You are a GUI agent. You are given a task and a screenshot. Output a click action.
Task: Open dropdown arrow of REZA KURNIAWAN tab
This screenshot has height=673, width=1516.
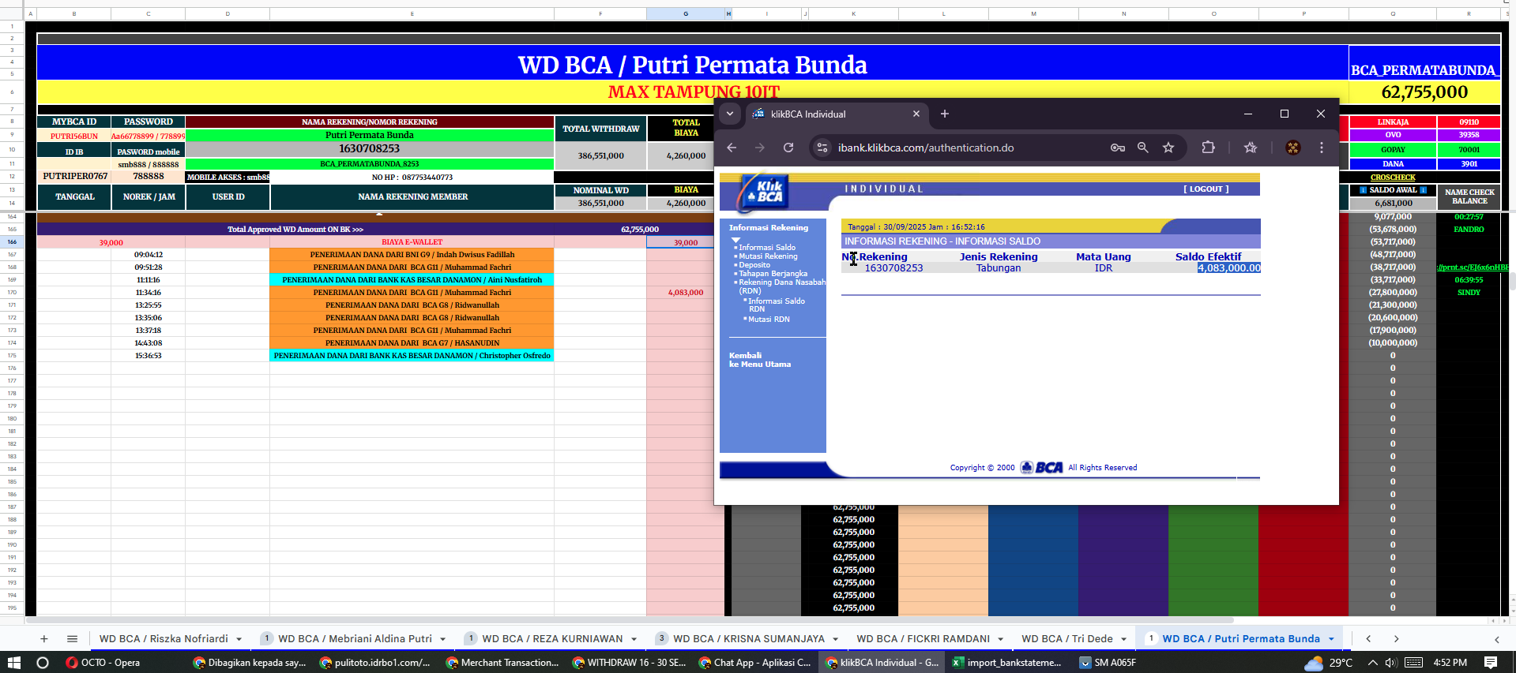[634, 639]
